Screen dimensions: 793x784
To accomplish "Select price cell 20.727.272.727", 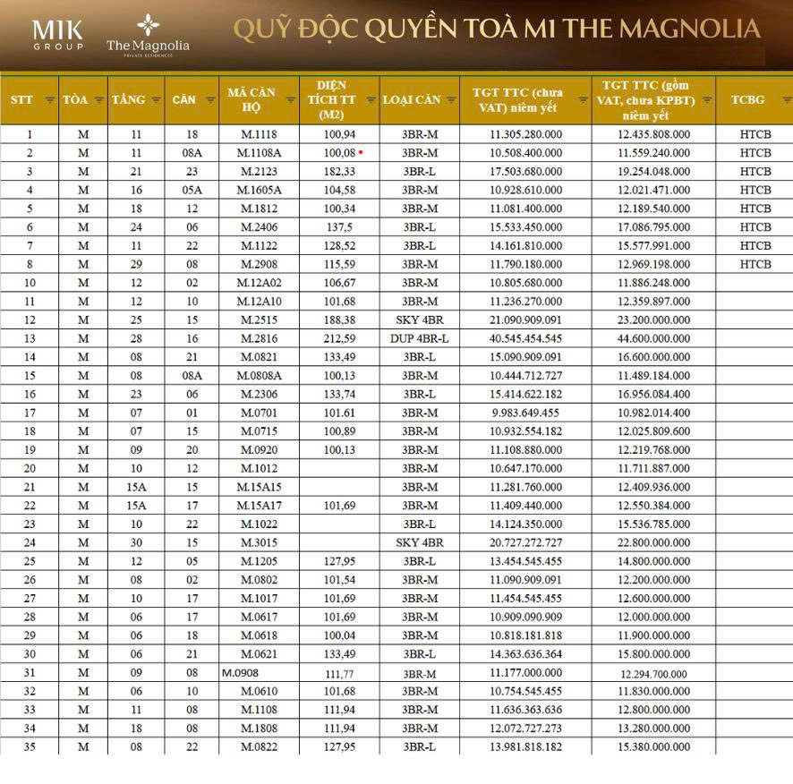I will pos(525,542).
